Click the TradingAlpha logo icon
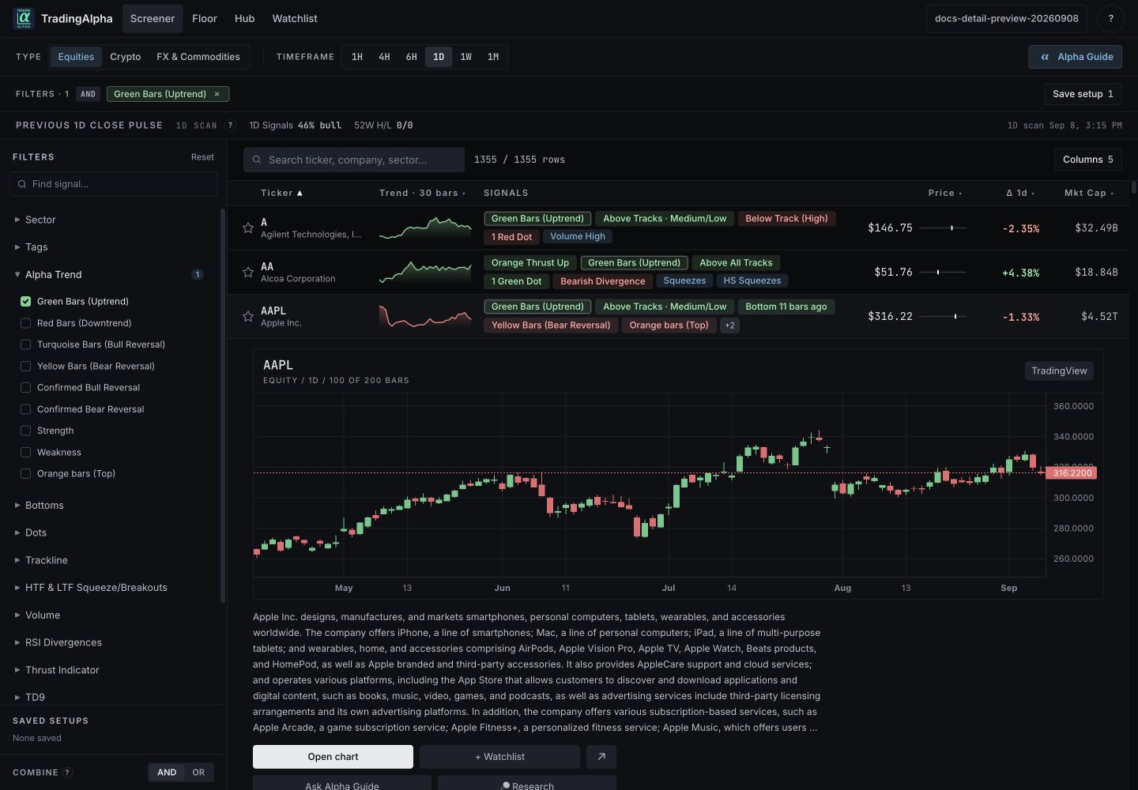Viewport: 1138px width, 790px height. pos(24,18)
